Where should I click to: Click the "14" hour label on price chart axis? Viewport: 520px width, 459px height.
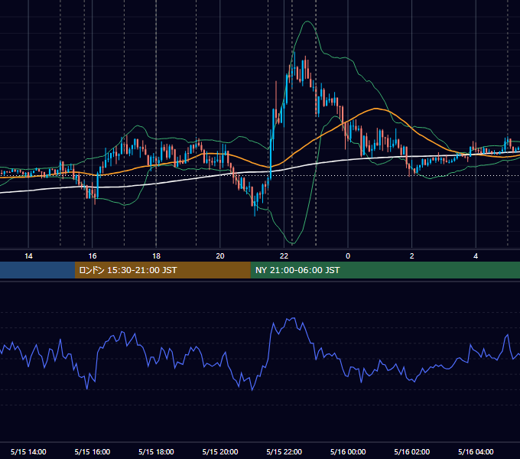click(28, 256)
